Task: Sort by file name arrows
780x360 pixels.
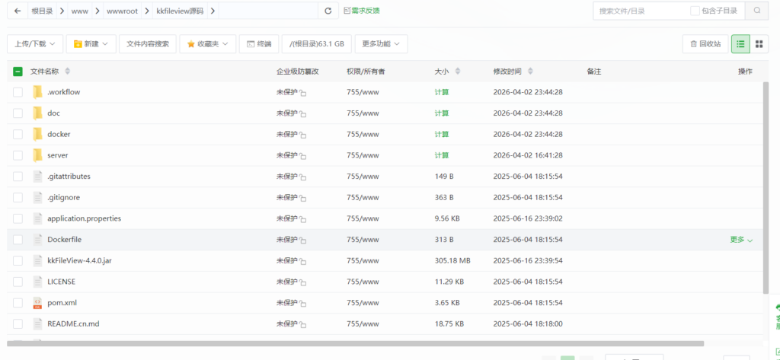Action: pyautogui.click(x=68, y=72)
